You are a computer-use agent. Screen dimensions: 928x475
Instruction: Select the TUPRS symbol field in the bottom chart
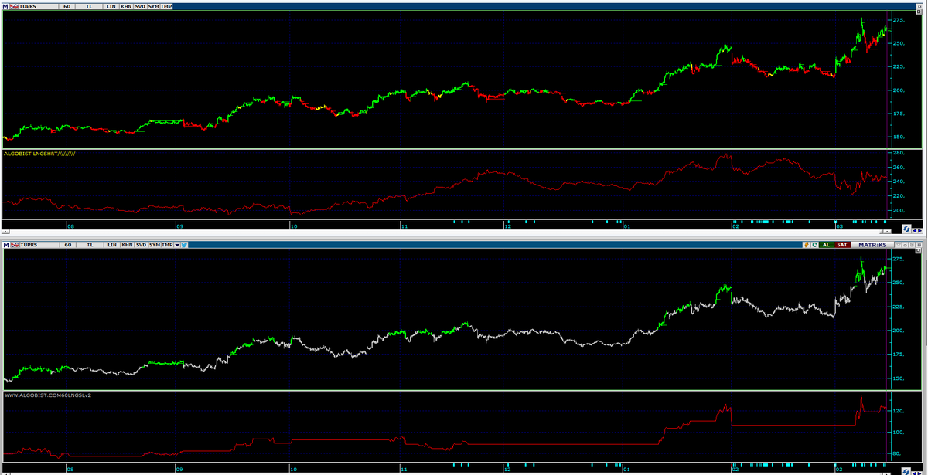(39, 245)
